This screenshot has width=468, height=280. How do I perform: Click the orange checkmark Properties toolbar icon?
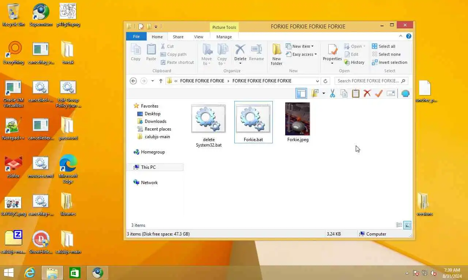pyautogui.click(x=379, y=94)
